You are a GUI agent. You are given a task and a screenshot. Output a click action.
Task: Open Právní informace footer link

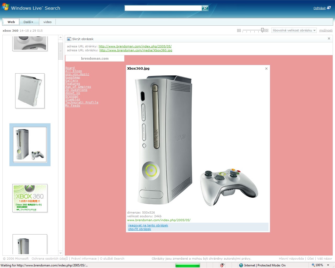pyautogui.click(x=84, y=259)
